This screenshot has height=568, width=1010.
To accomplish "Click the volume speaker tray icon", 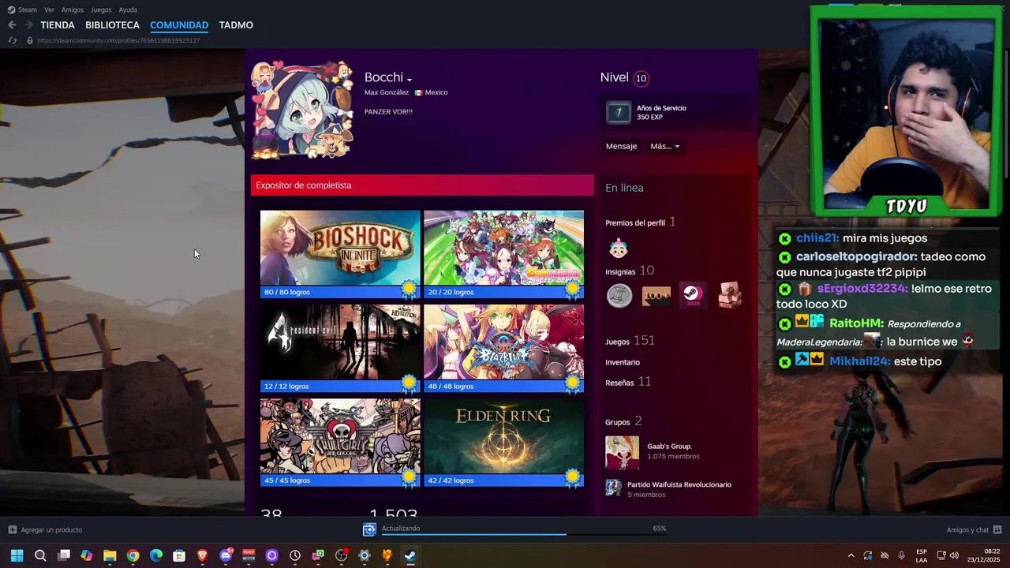I will coord(954,555).
